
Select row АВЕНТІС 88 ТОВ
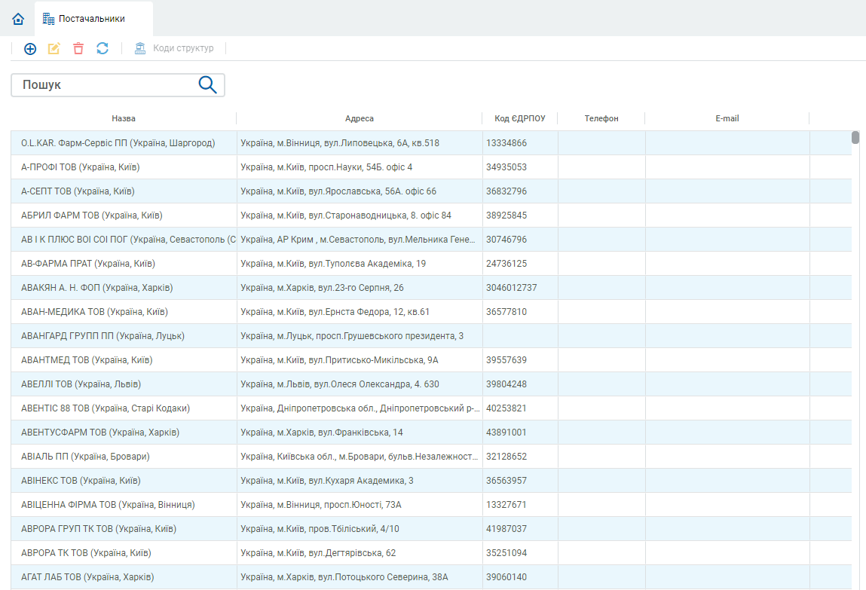(431, 408)
